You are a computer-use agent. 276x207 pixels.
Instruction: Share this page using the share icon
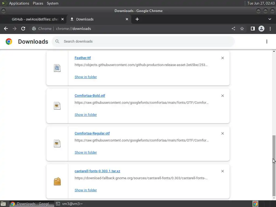point(233,29)
